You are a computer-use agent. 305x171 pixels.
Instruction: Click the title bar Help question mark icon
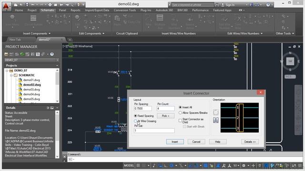click(x=268, y=5)
